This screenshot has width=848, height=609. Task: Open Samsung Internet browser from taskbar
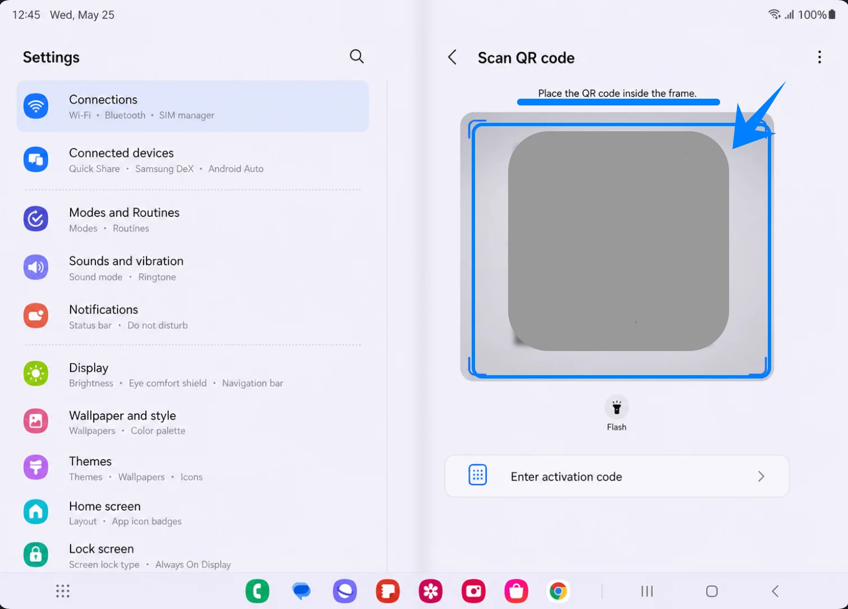click(344, 591)
